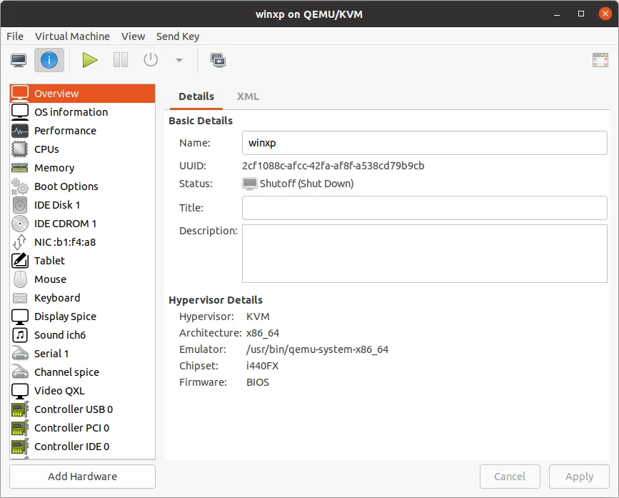Open the Virtual Machine menu
Screen dimensions: 619x498
point(72,36)
